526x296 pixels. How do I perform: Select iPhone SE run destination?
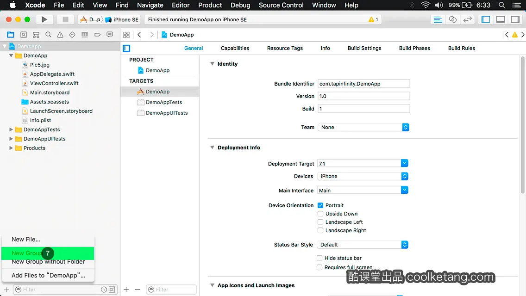122,19
